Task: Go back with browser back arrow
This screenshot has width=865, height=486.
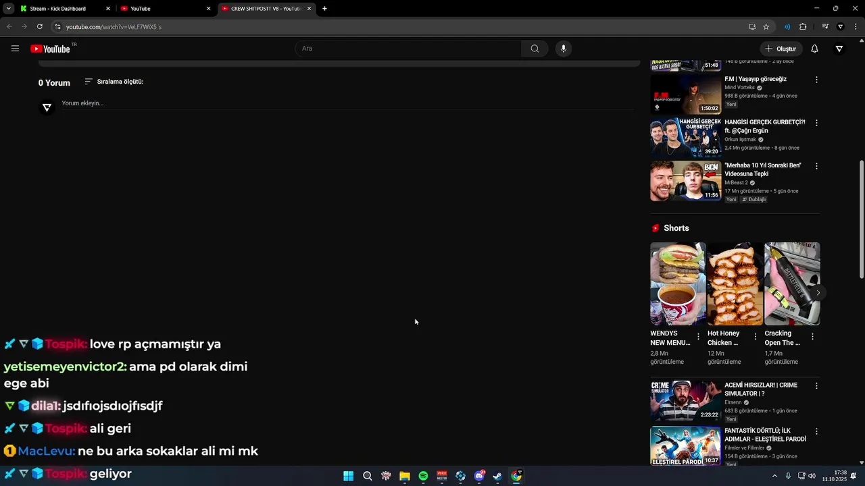Action: (9, 26)
